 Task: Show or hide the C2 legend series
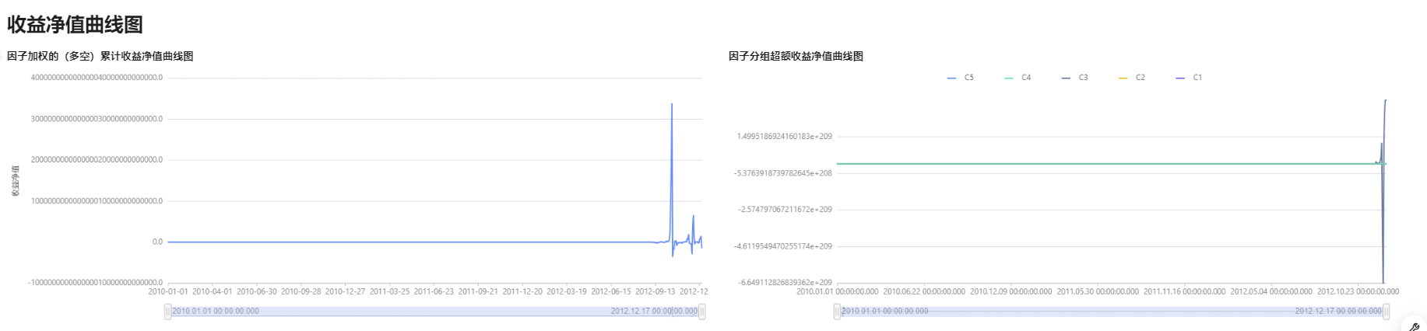(1132, 78)
